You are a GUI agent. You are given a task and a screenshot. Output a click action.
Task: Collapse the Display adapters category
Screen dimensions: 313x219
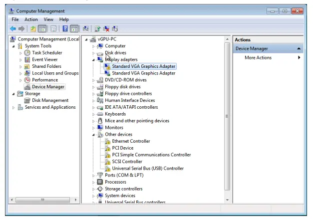(93, 60)
